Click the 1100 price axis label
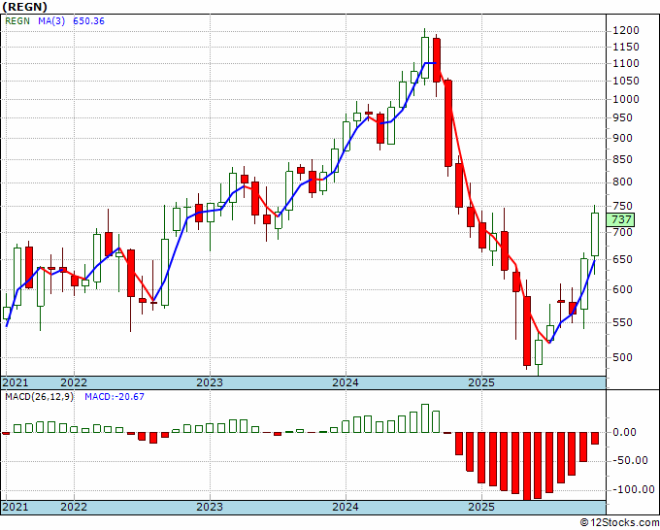Image resolution: width=660 pixels, height=530 pixels. (x=626, y=63)
